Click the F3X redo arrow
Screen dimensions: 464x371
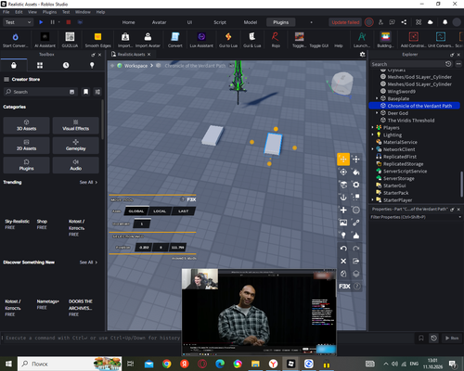click(x=356, y=249)
